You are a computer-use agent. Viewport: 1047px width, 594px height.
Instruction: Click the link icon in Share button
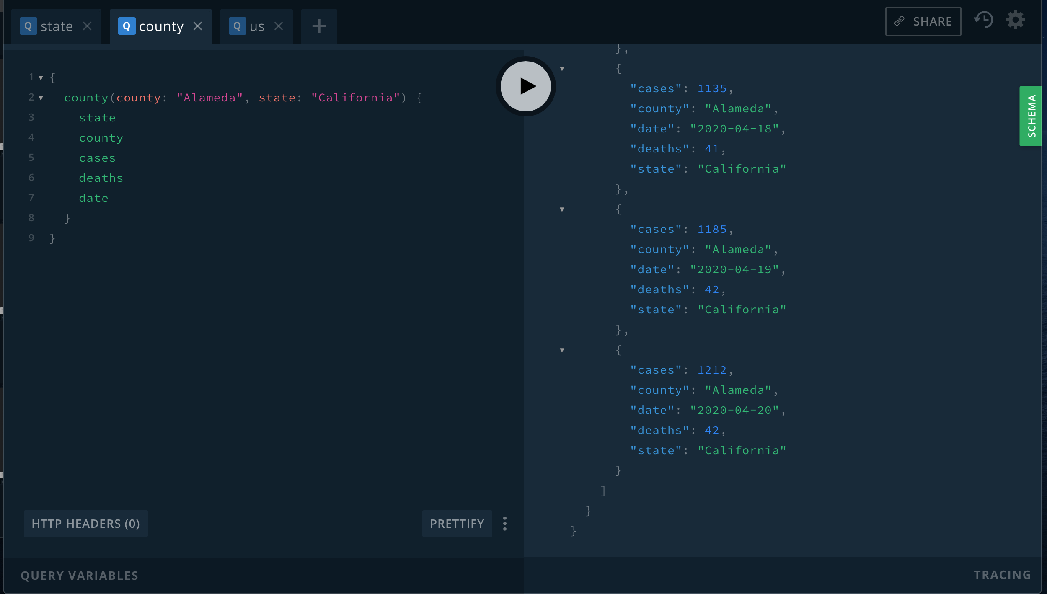coord(899,21)
